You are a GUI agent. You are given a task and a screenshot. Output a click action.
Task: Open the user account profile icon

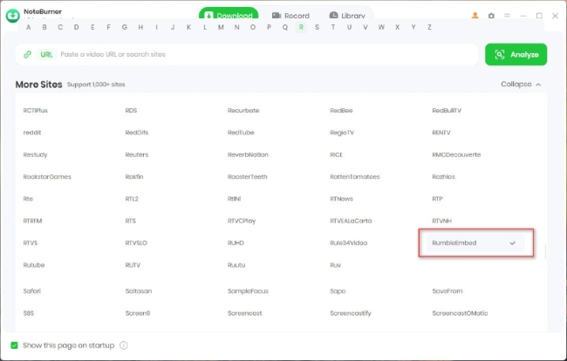(475, 16)
